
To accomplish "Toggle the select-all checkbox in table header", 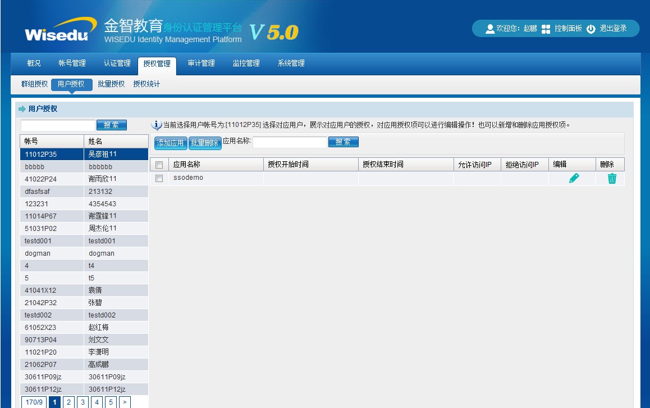I will coord(159,165).
